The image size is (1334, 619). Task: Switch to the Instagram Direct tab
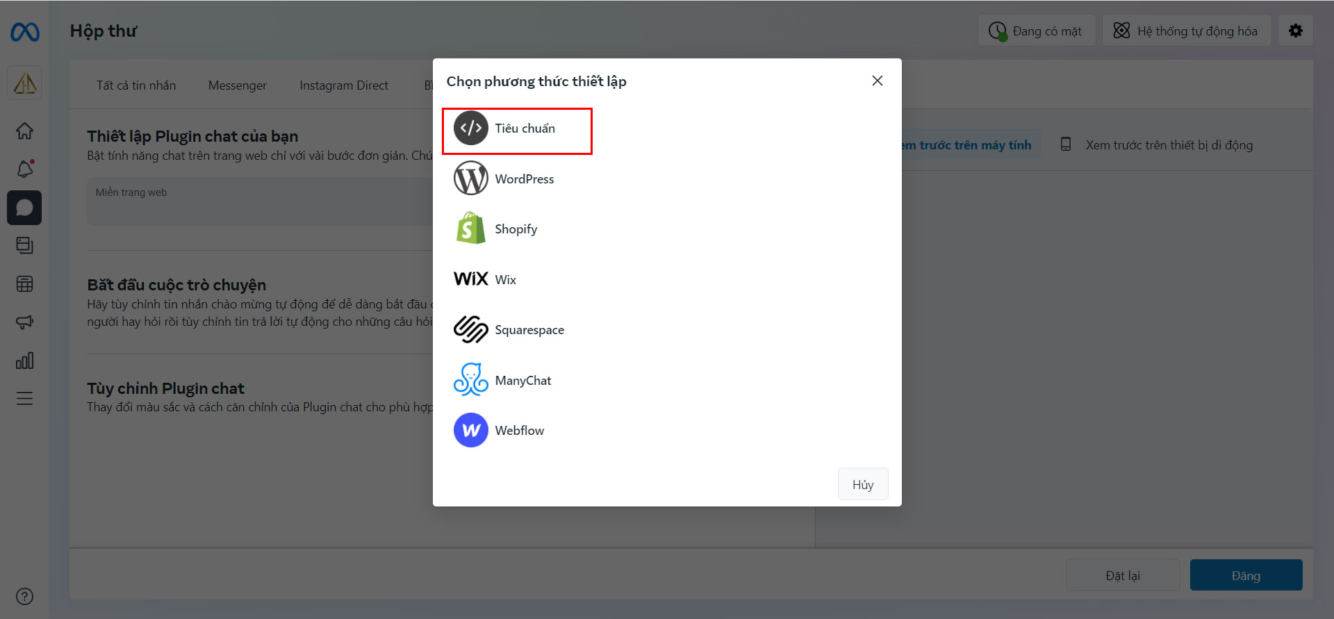(344, 85)
